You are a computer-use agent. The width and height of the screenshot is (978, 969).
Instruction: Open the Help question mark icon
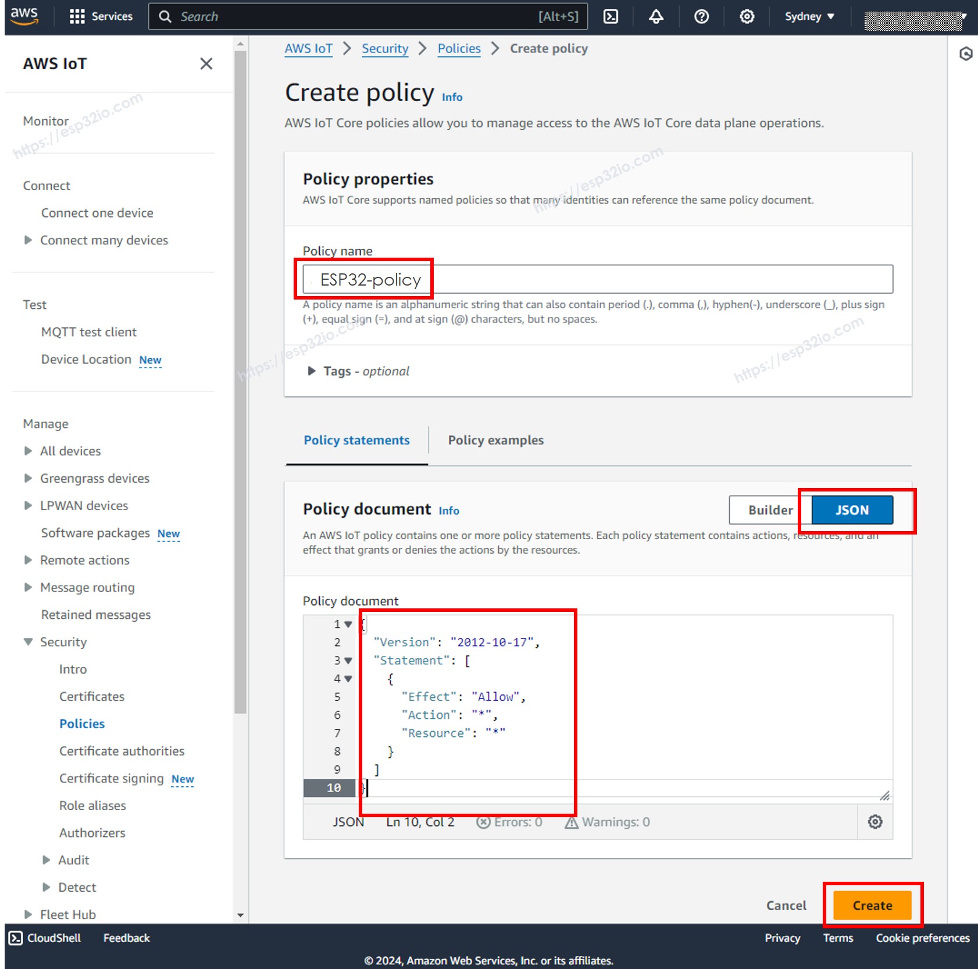coord(701,16)
